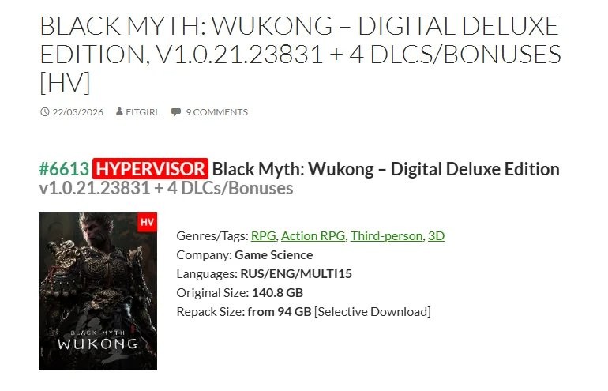Open the FITGIRL author link

pos(143,112)
